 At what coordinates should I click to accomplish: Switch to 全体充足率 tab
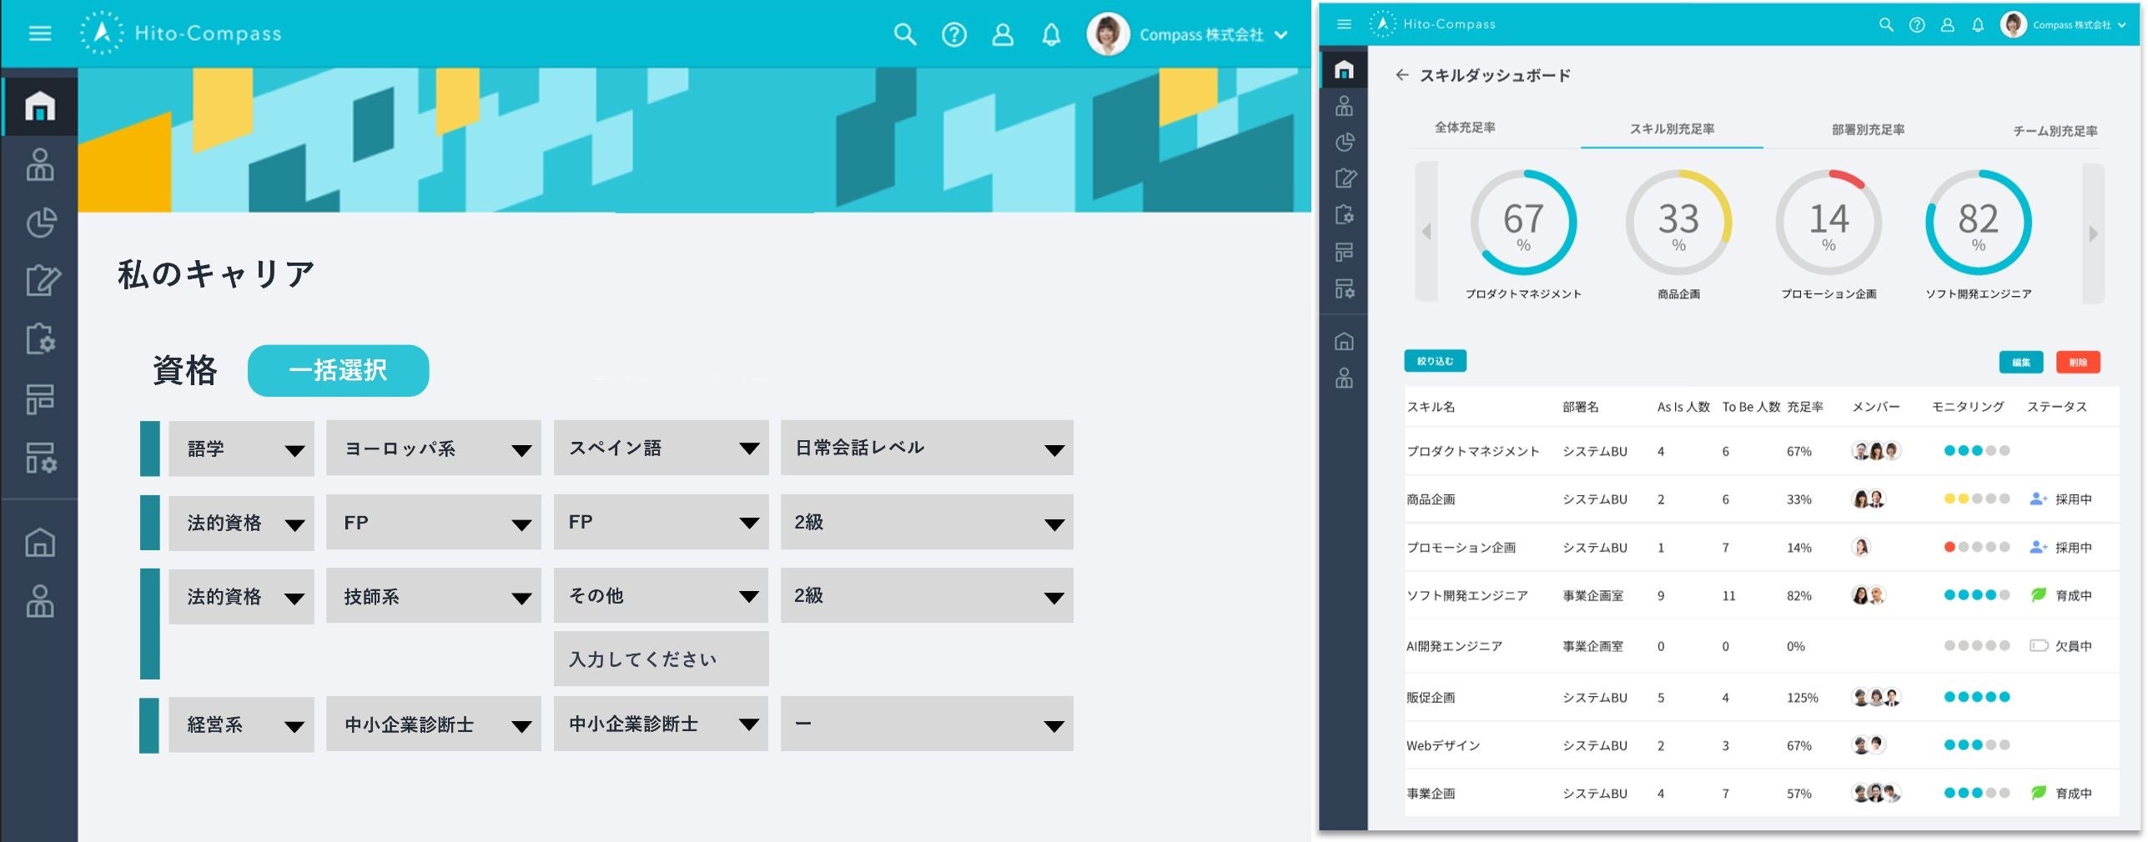(x=1464, y=128)
